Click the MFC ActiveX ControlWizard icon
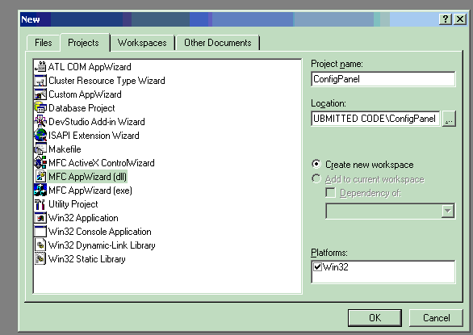Screen dimensions: 473x335 coord(40,163)
